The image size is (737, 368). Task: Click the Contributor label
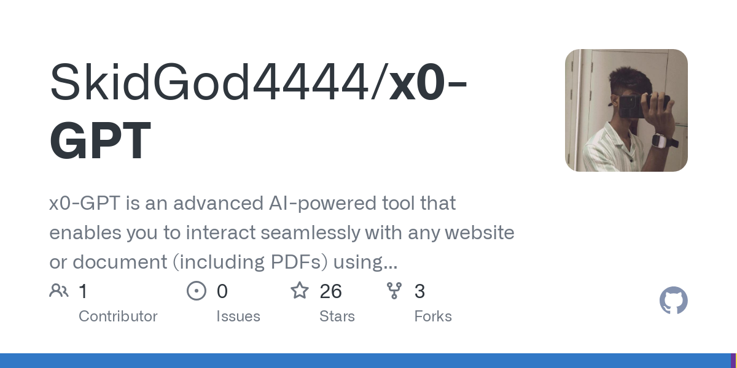[118, 316]
